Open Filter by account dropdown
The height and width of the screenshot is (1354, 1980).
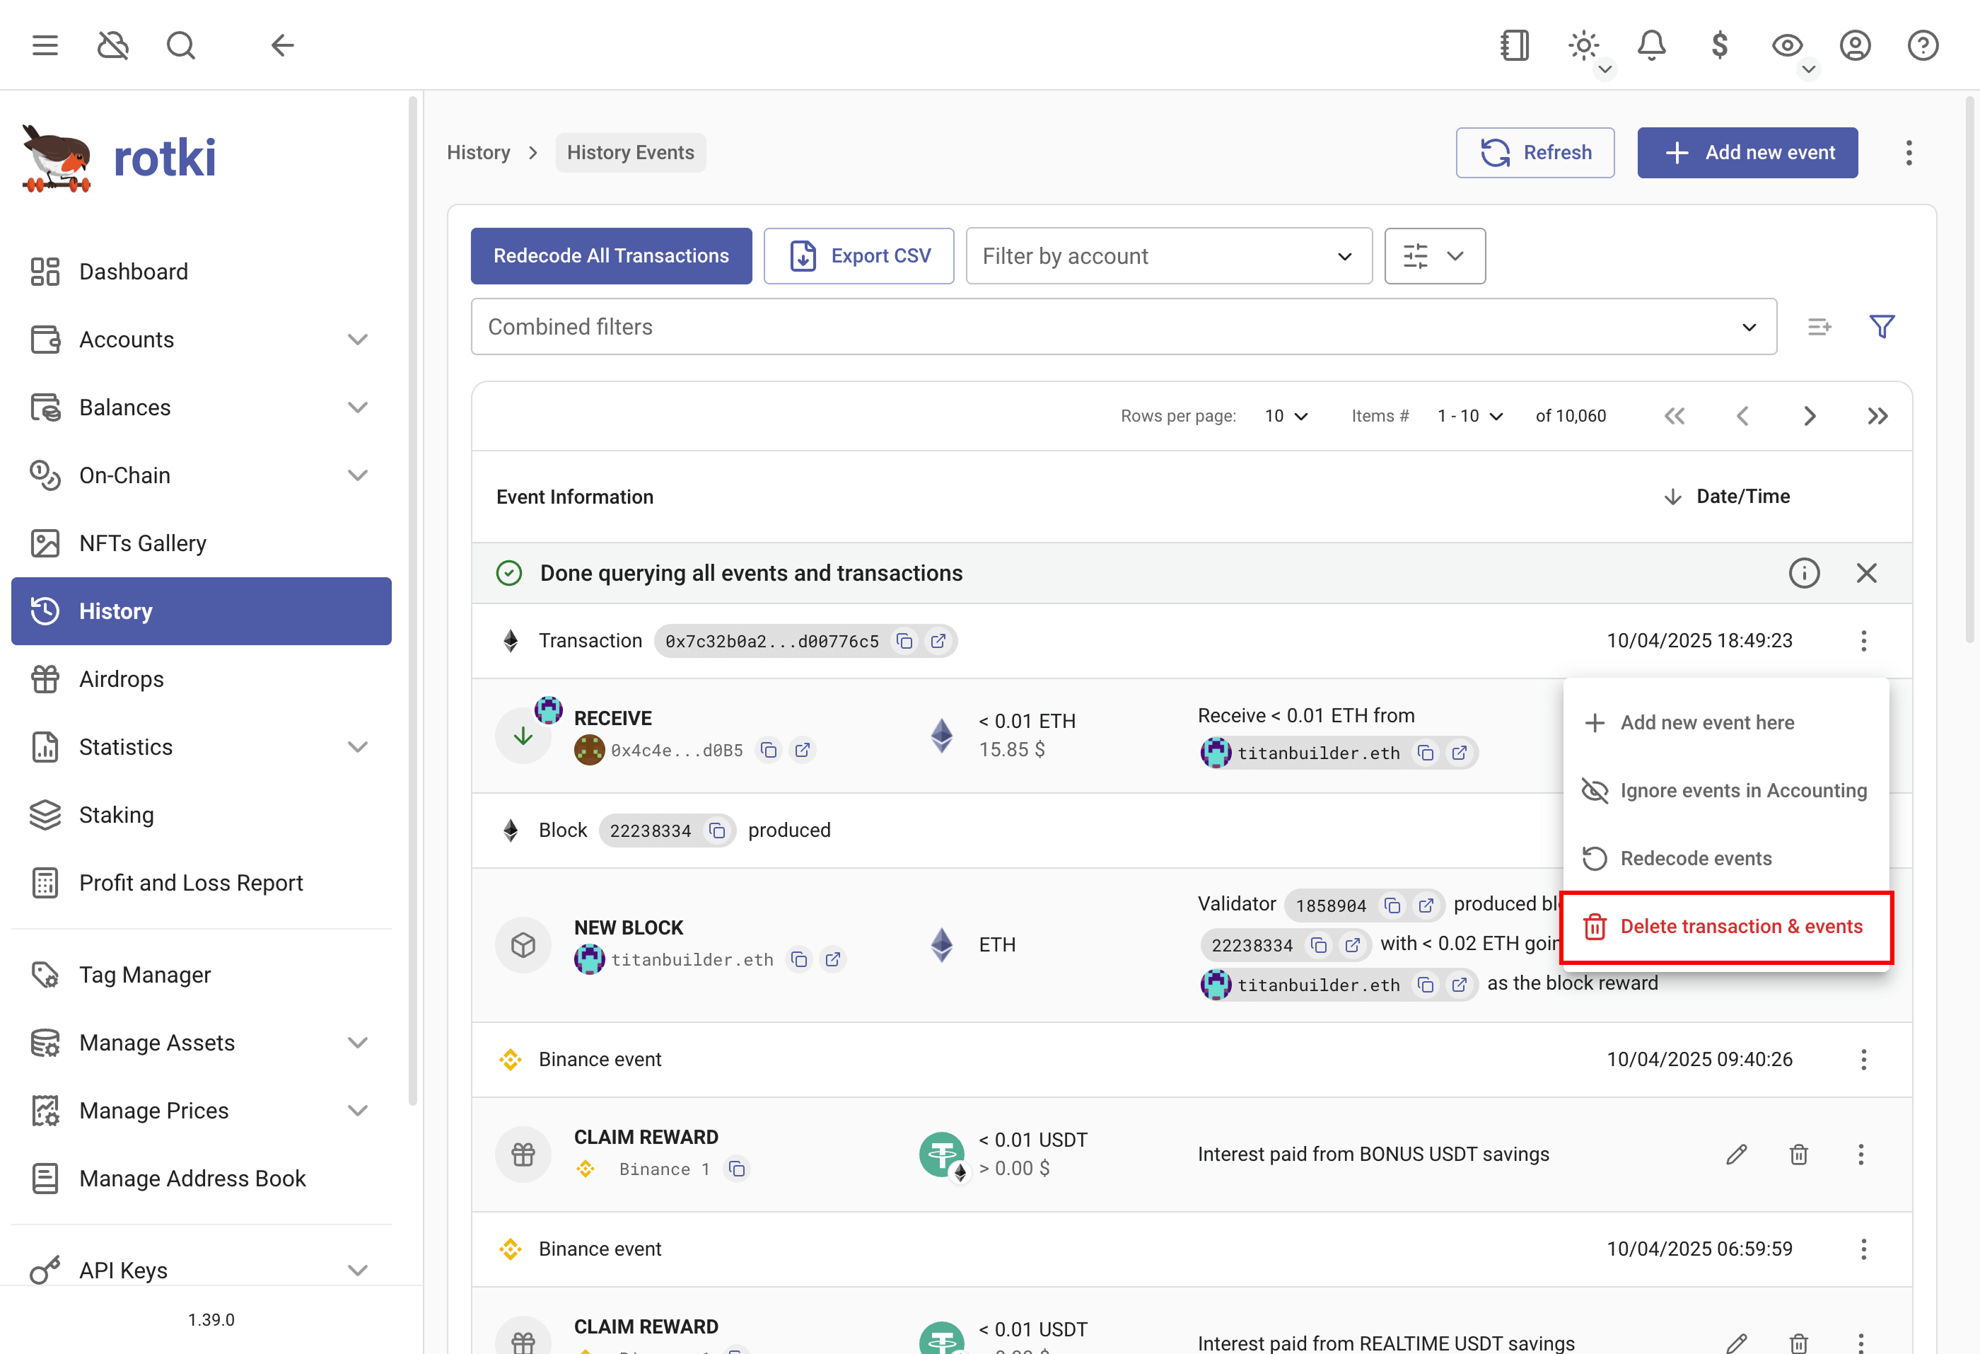pyautogui.click(x=1169, y=255)
